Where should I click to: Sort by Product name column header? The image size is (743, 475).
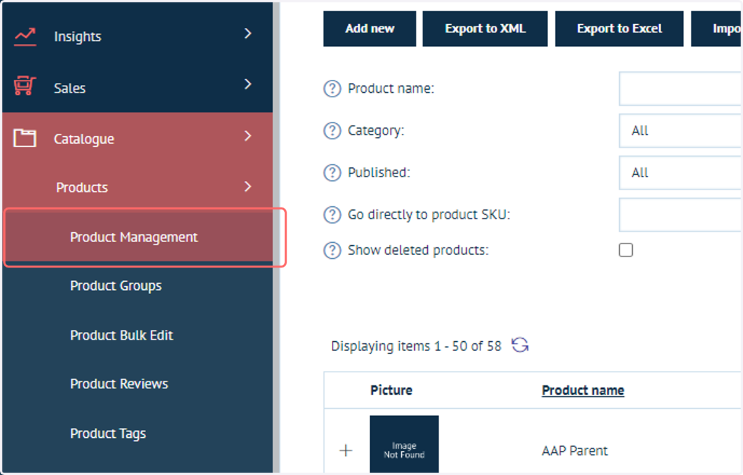point(583,390)
